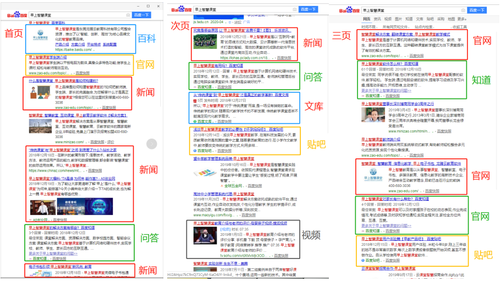Open camera image search in the right window
This screenshot has width=501, height=281.
click(463, 10)
